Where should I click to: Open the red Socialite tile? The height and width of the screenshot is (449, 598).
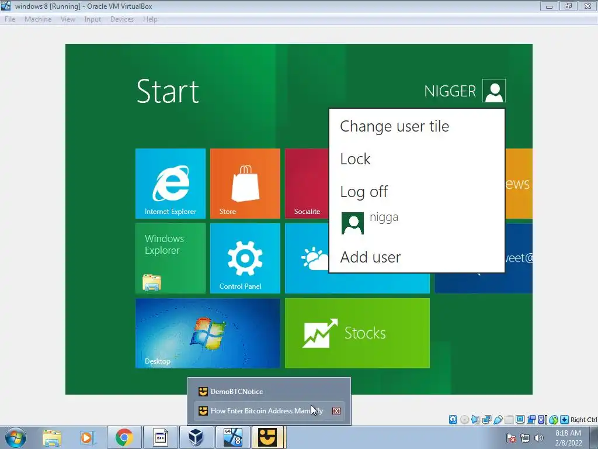(307, 183)
